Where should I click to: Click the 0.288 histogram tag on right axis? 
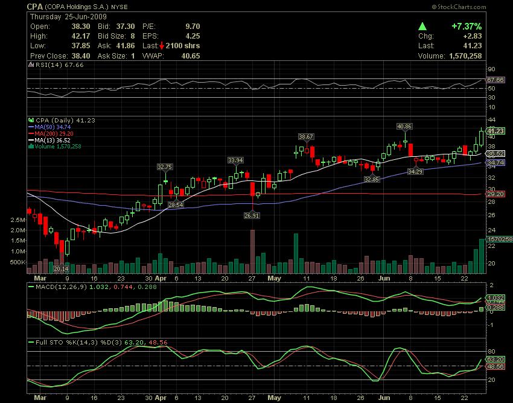(495, 308)
